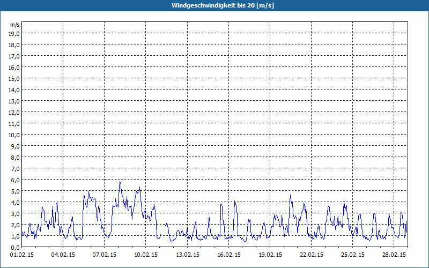Click the y-axis value '2,0'
The width and height of the screenshot is (429, 268).
pyautogui.click(x=16, y=225)
